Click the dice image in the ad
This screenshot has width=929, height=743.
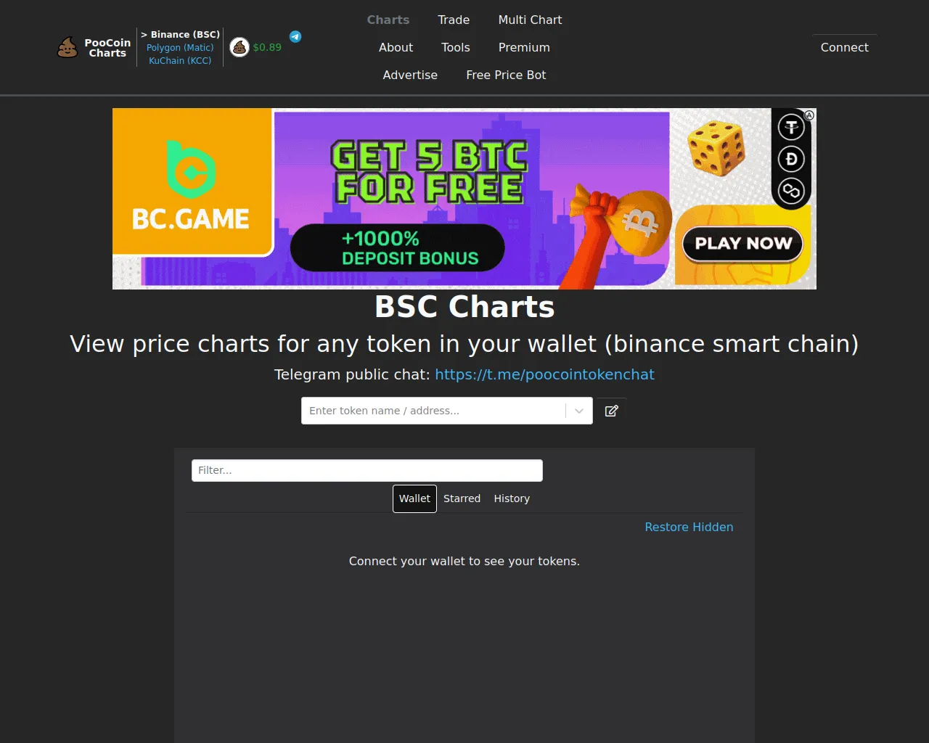[717, 148]
